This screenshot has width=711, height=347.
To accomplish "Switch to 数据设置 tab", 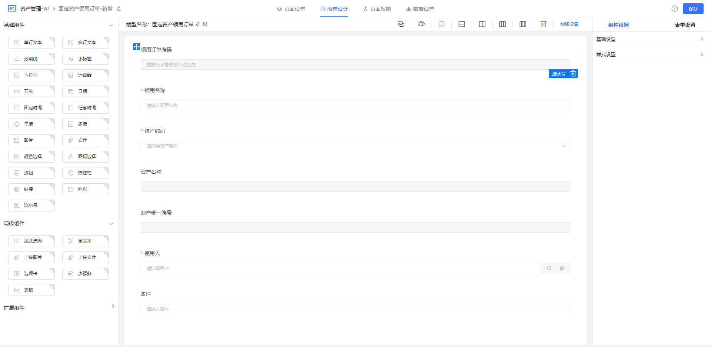I will [420, 9].
